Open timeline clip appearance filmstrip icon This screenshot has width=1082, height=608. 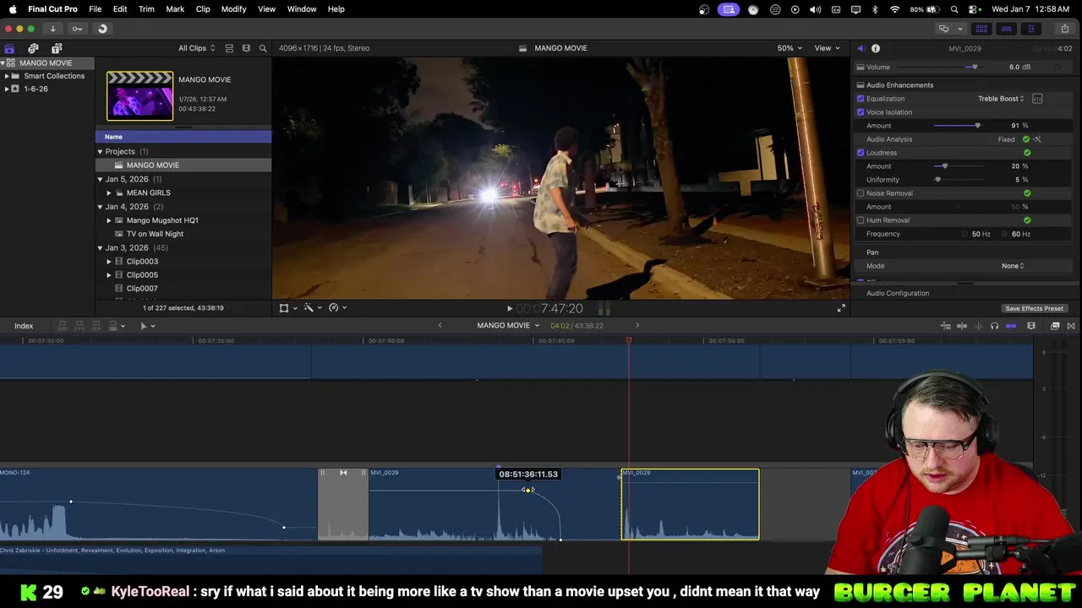click(x=1031, y=326)
